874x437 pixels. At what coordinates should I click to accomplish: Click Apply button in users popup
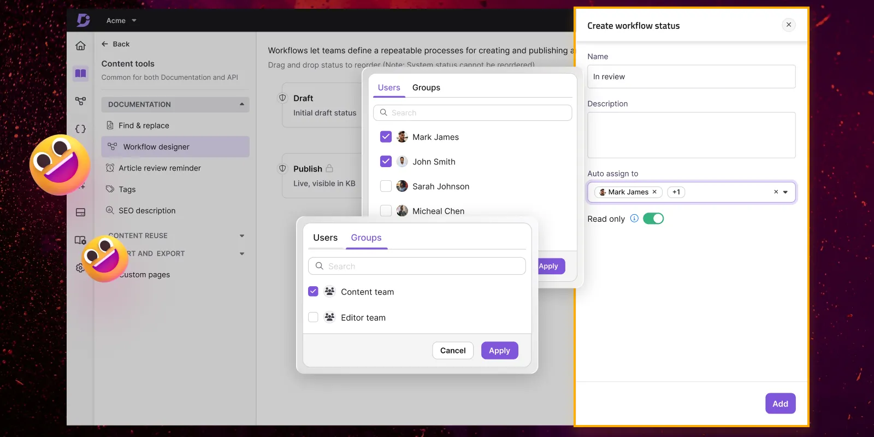click(x=551, y=266)
